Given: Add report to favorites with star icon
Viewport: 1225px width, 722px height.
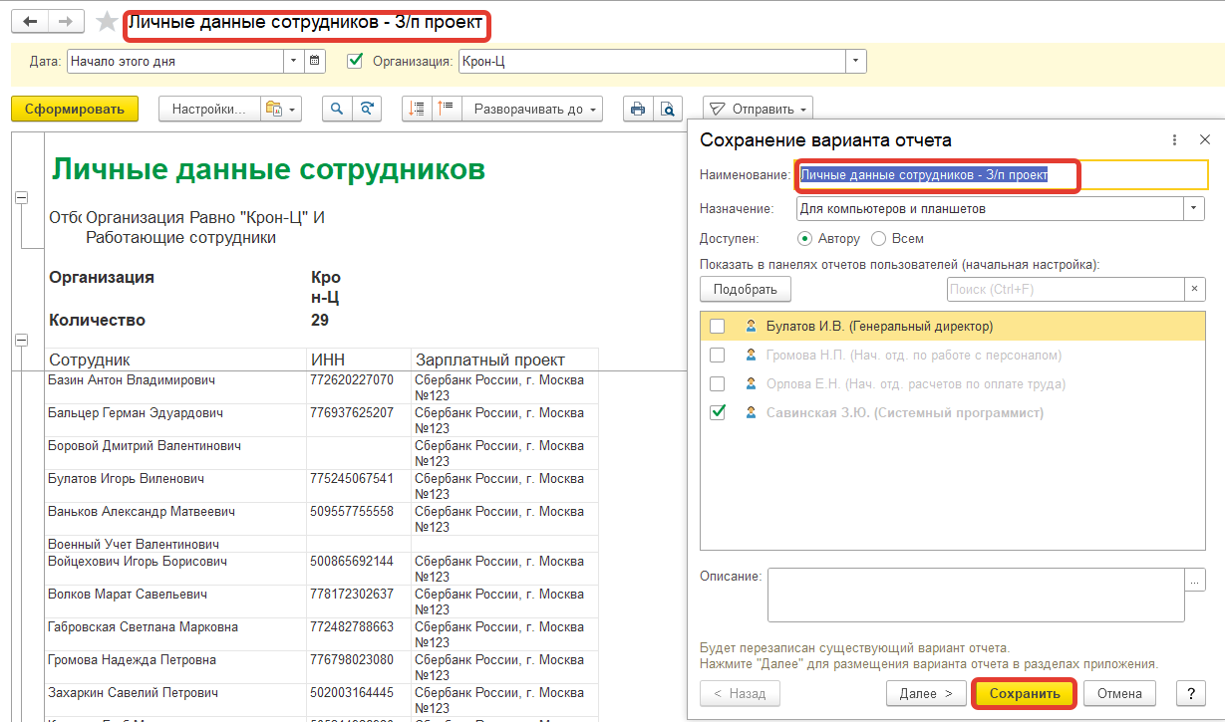Looking at the screenshot, I should [106, 22].
